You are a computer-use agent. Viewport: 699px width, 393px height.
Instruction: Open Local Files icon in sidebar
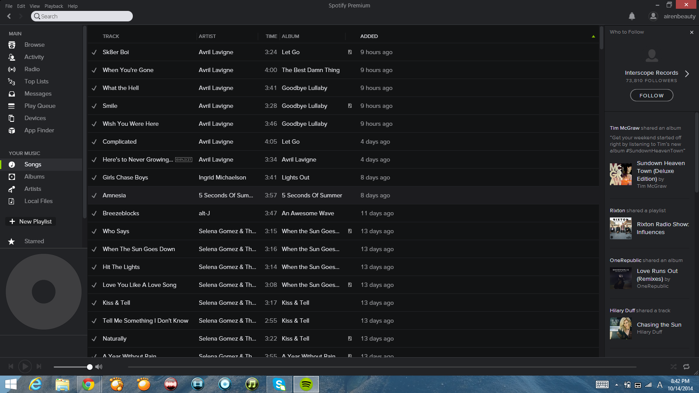[x=12, y=201]
